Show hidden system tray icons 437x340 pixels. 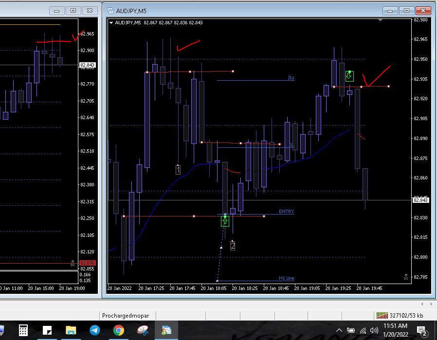pos(339,331)
